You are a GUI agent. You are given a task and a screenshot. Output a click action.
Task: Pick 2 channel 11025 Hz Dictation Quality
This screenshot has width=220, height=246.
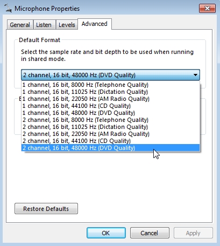110,127
